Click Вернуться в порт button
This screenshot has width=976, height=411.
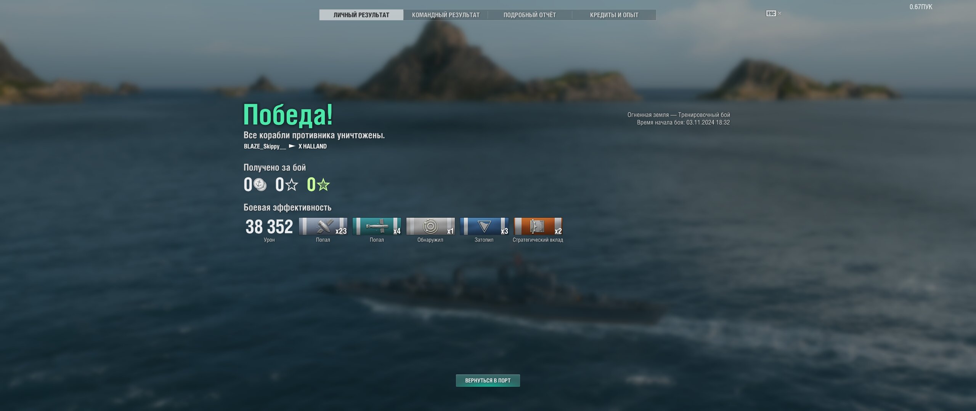point(488,381)
